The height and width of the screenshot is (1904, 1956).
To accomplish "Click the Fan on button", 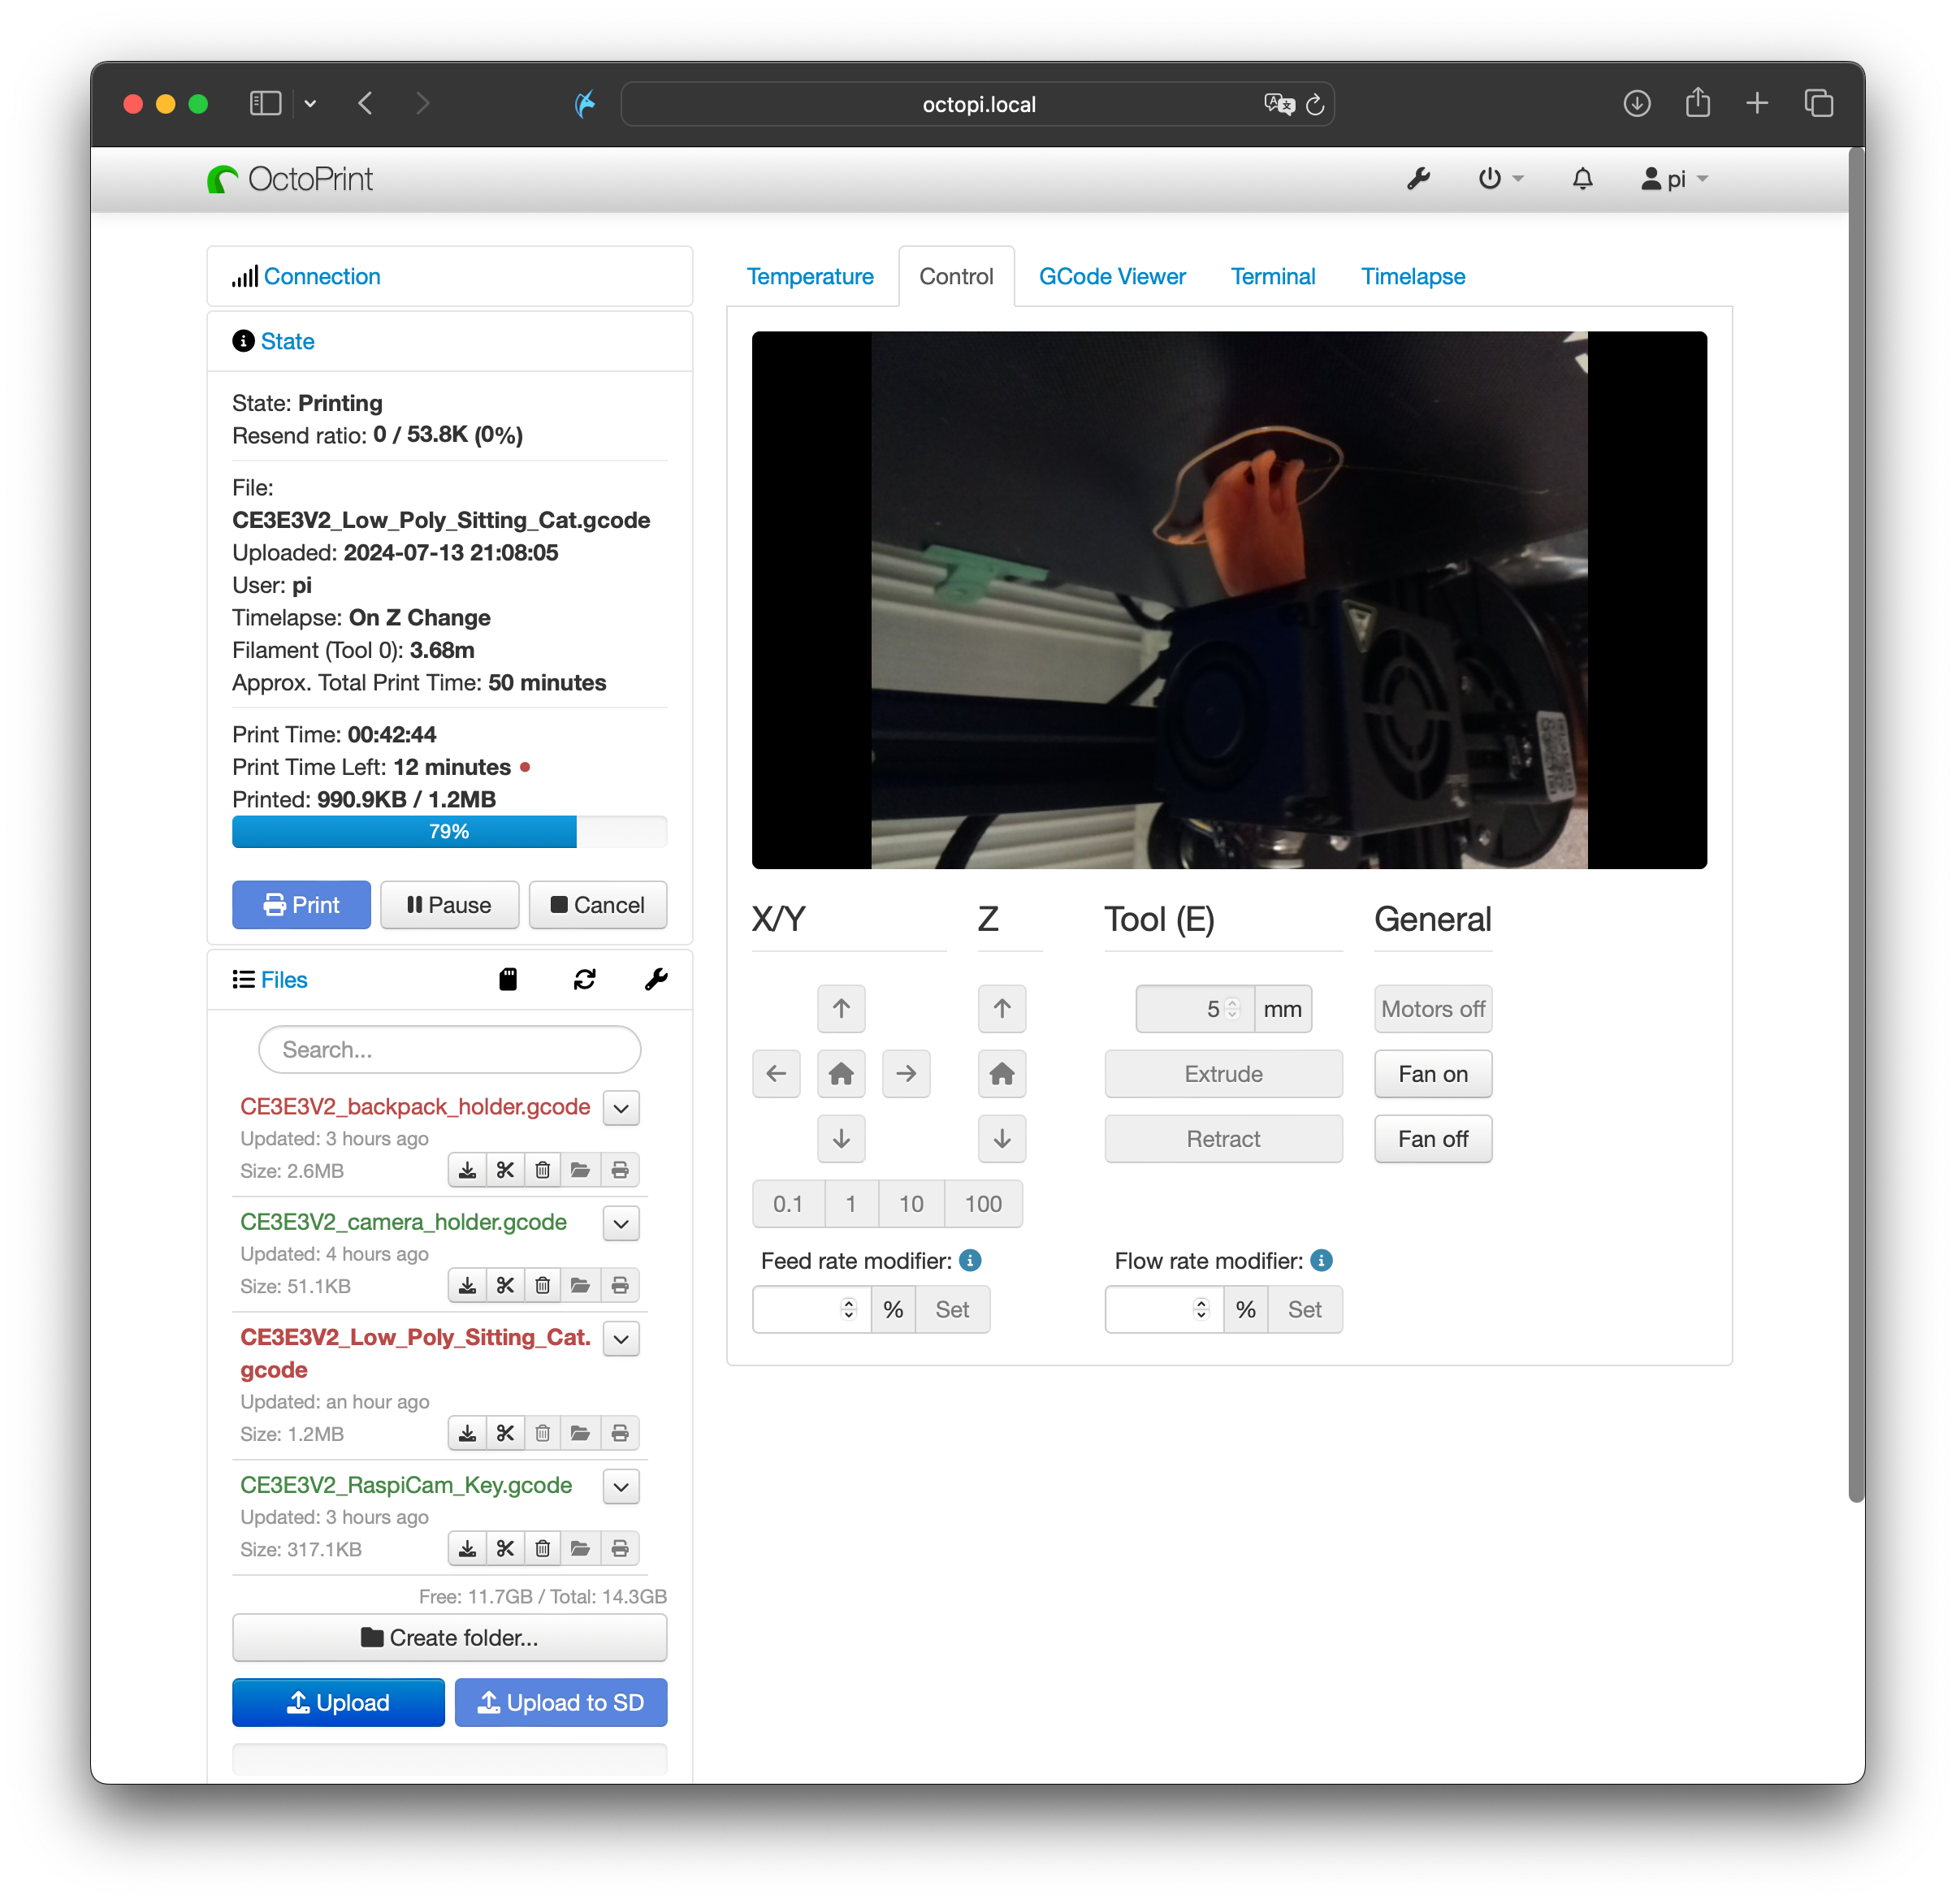I will pyautogui.click(x=1434, y=1072).
